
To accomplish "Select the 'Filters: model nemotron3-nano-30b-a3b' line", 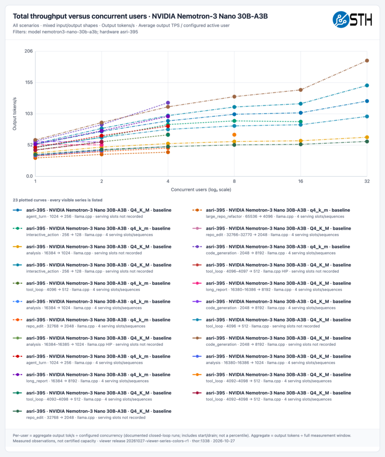I will click(75, 32).
